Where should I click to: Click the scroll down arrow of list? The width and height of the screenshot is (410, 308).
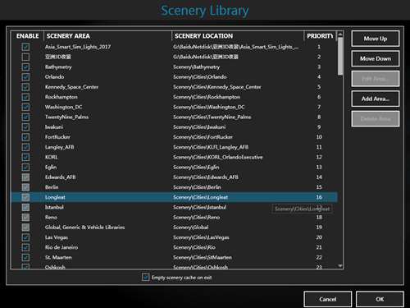(340, 265)
